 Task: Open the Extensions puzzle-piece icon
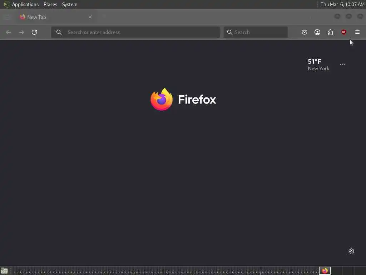point(330,32)
